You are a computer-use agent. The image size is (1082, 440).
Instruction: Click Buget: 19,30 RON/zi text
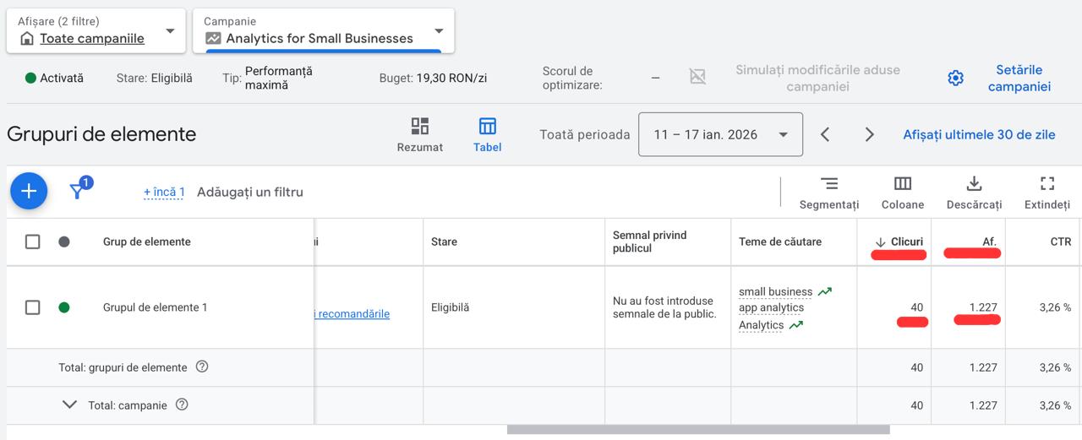[x=433, y=78]
